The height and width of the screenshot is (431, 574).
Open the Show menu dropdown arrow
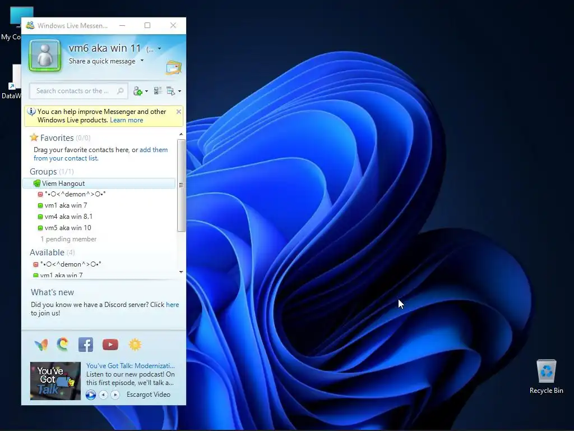pyautogui.click(x=179, y=91)
